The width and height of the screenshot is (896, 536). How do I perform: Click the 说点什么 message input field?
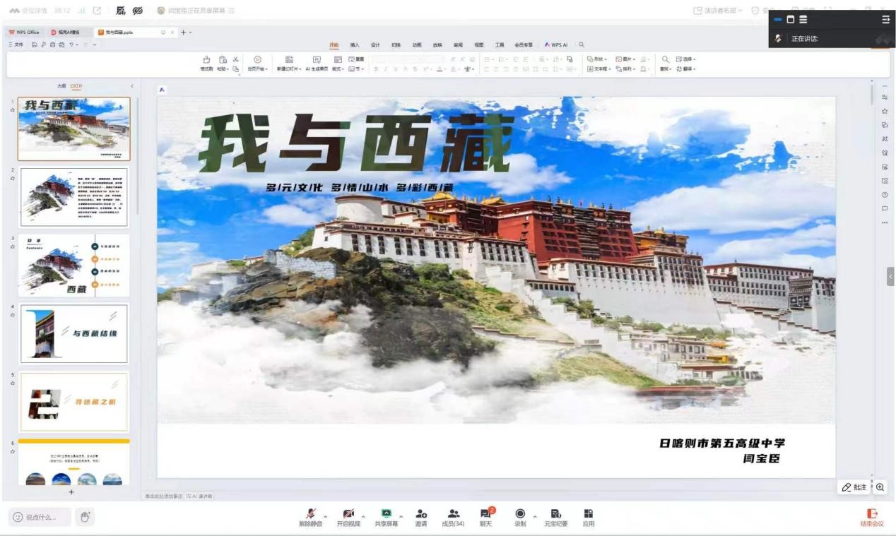point(40,518)
